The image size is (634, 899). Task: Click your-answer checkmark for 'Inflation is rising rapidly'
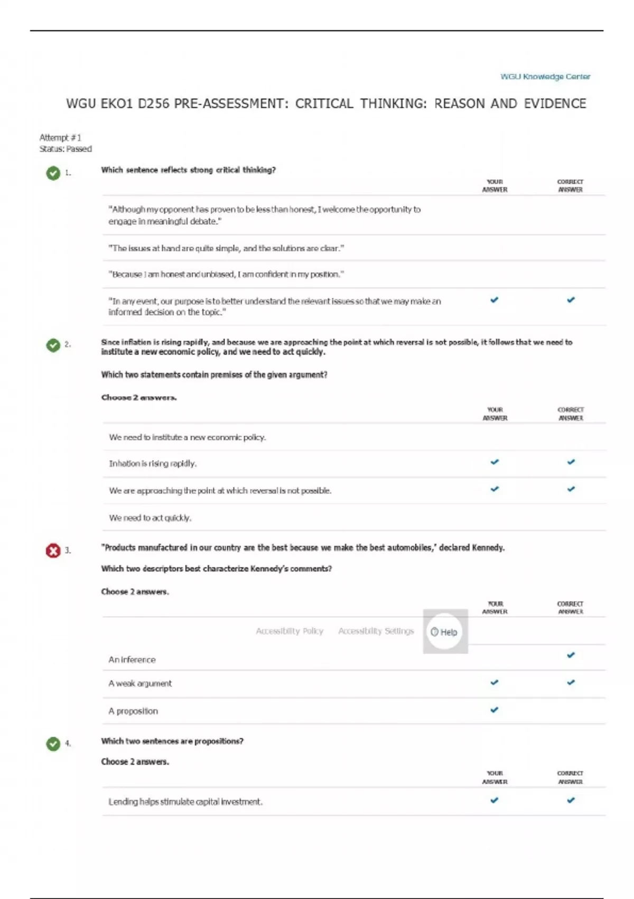pos(495,462)
